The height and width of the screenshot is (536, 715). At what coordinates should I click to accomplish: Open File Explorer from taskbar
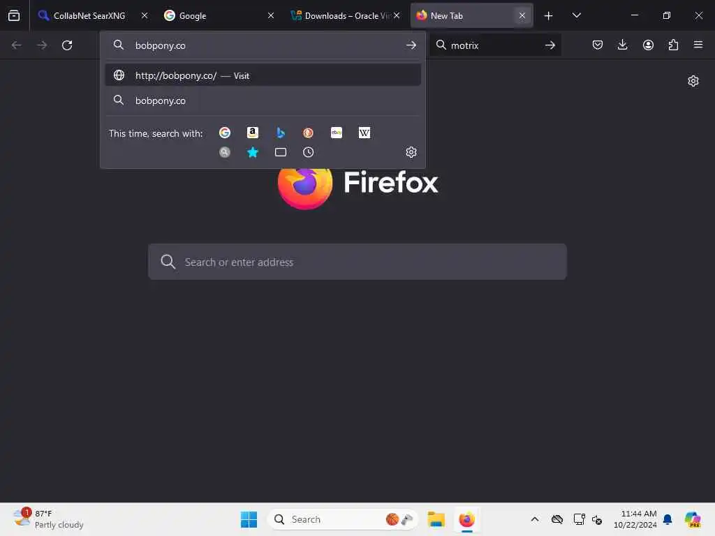436,519
